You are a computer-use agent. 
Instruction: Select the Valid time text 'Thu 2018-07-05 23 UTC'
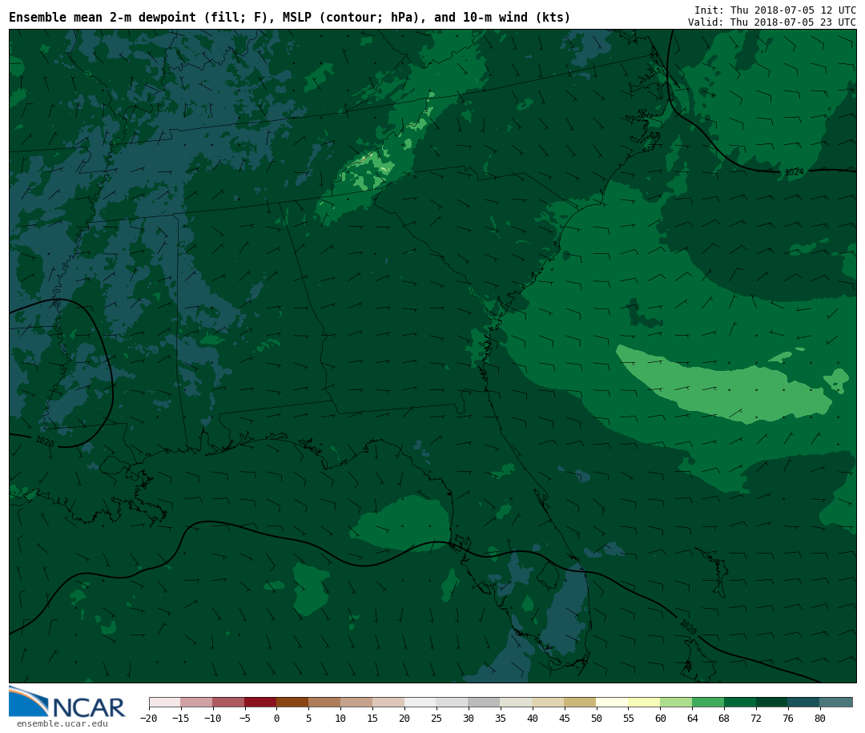pos(793,22)
